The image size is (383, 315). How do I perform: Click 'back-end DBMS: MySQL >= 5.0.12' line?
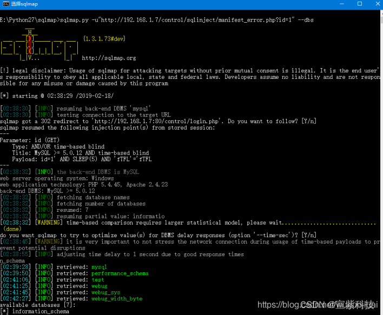click(x=48, y=191)
